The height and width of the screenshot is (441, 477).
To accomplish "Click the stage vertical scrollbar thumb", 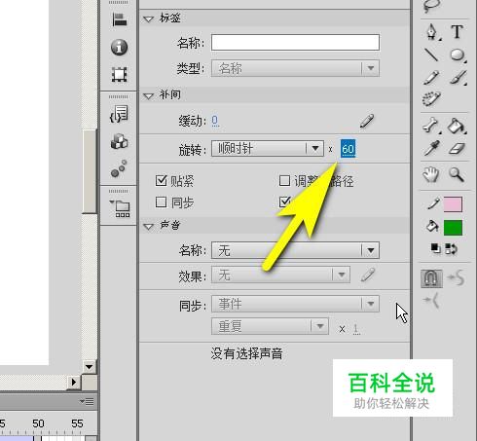I will 89,171.
